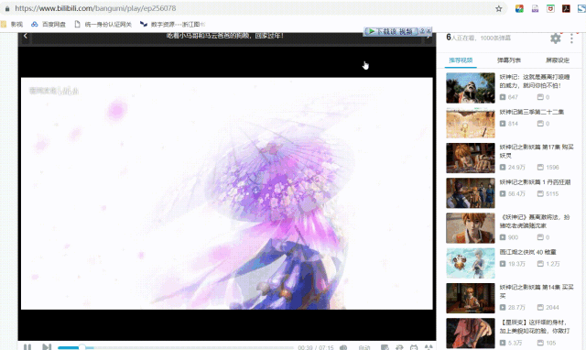The width and height of the screenshot is (586, 350).
Task: Click the 下载该视频 download button
Action: pos(391,31)
